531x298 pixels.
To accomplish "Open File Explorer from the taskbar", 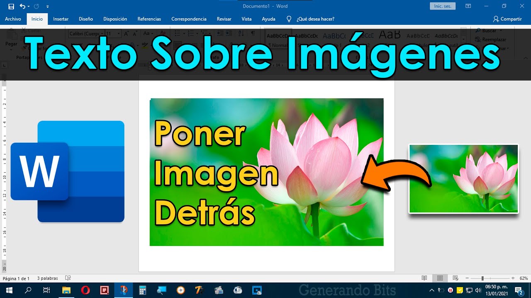I will click(x=66, y=290).
